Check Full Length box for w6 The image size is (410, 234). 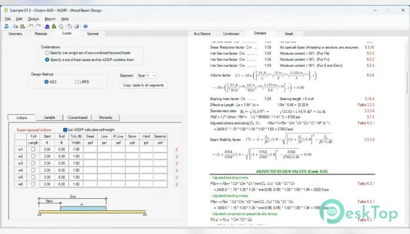(x=33, y=184)
